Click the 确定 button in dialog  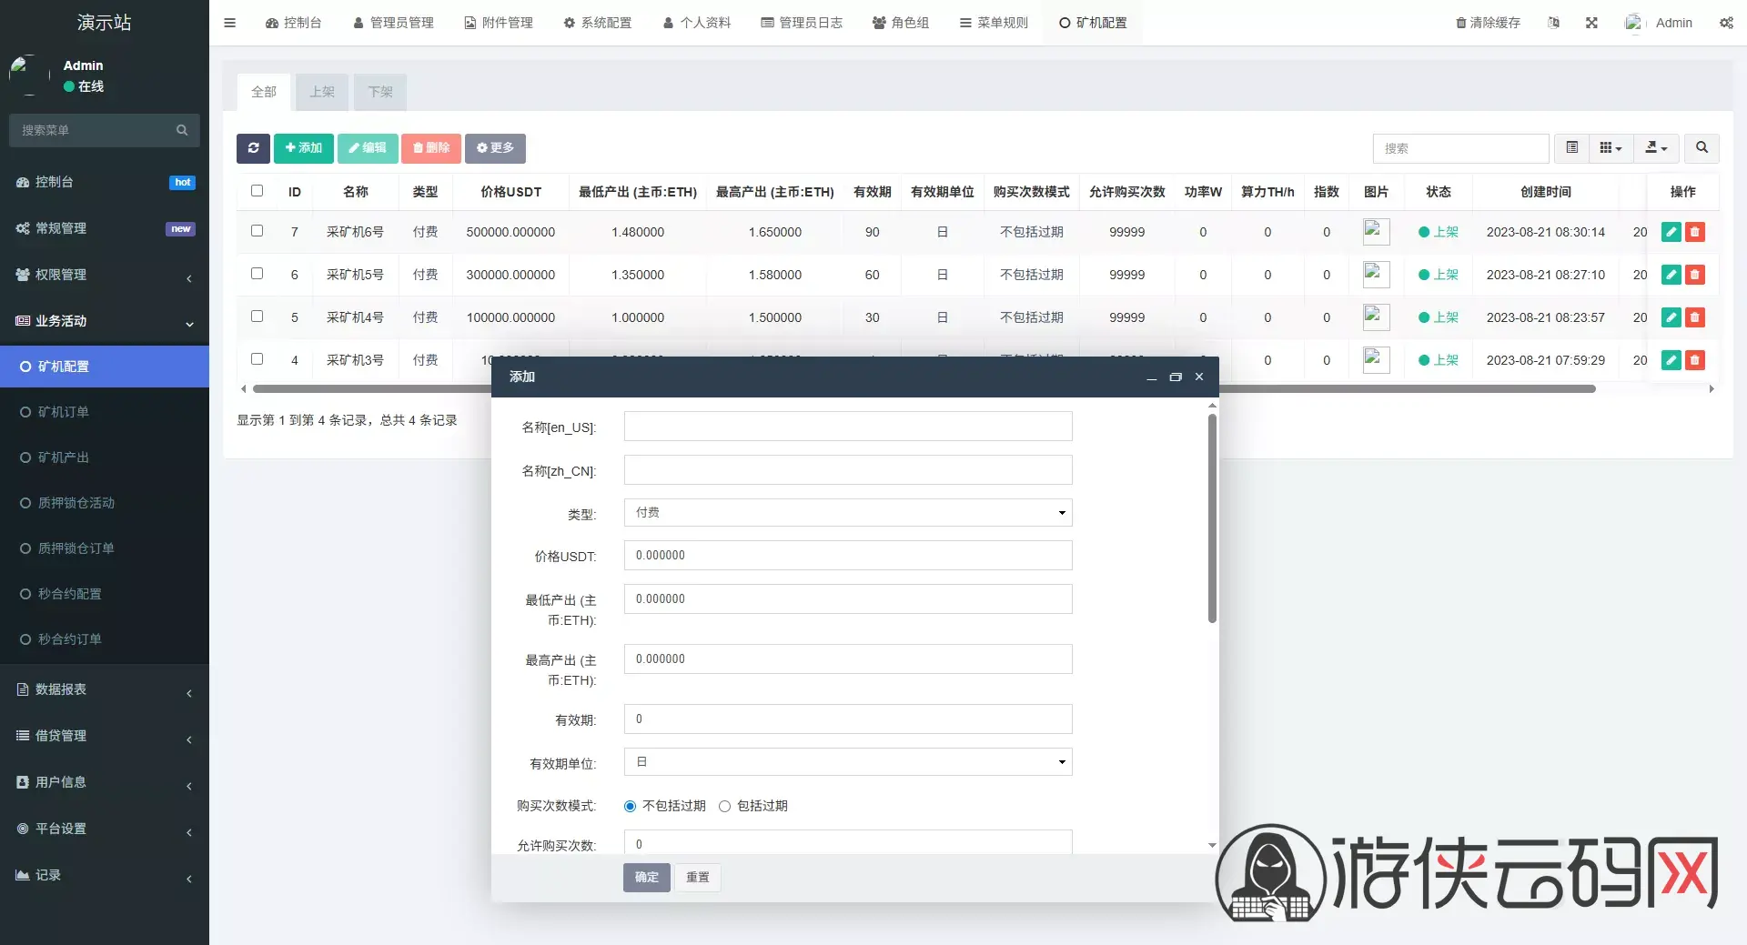coord(647,878)
